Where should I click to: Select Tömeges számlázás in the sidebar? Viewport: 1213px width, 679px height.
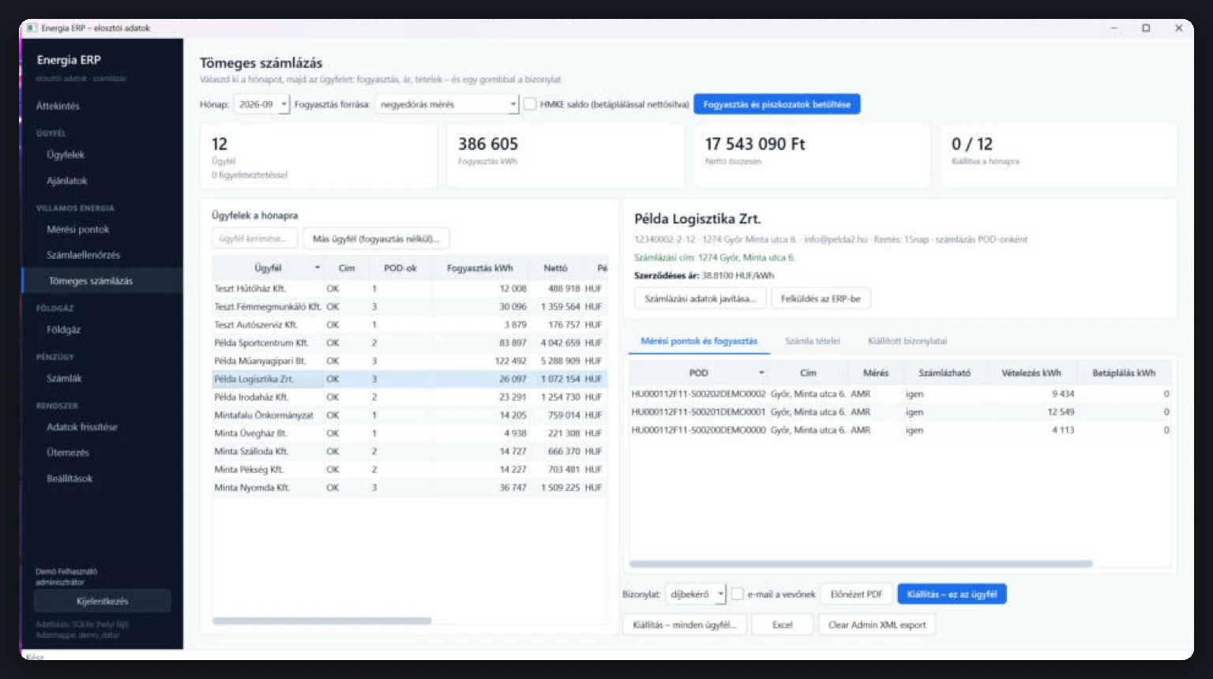[103, 281]
